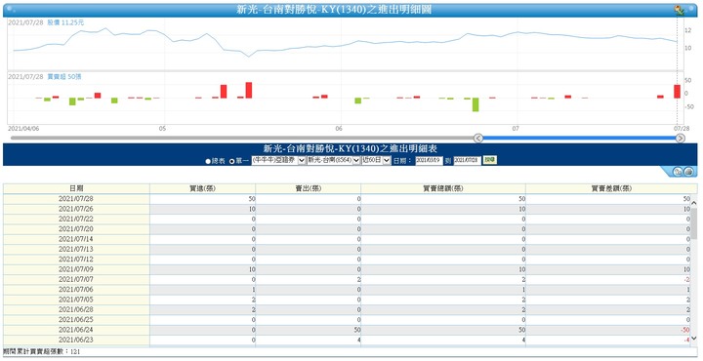Click the chart export icon in title bar
The width and height of the screenshot is (703, 361).
[x=681, y=11]
